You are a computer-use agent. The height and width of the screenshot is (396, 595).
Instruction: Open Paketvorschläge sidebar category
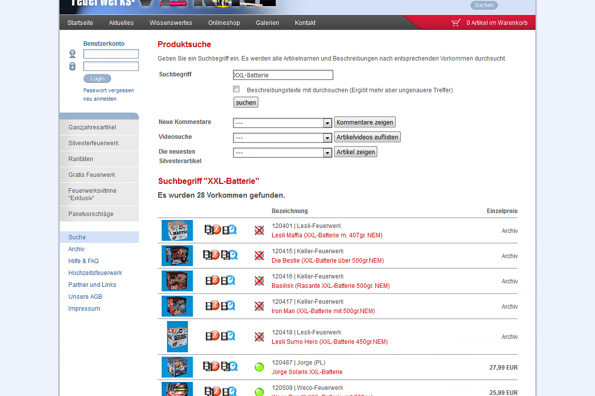tap(99, 214)
